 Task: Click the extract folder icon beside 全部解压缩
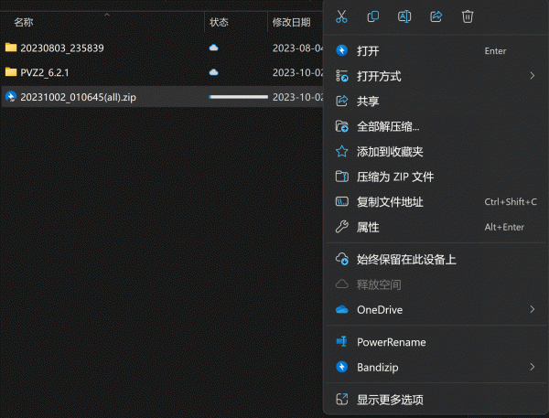point(341,126)
